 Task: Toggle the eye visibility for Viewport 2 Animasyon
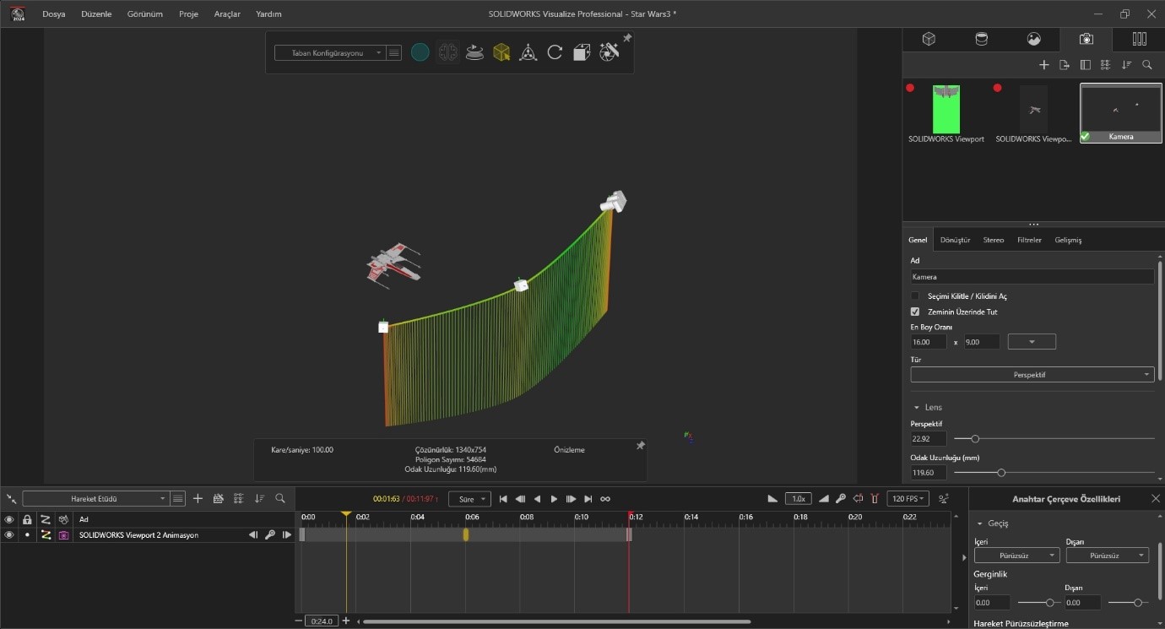9,535
